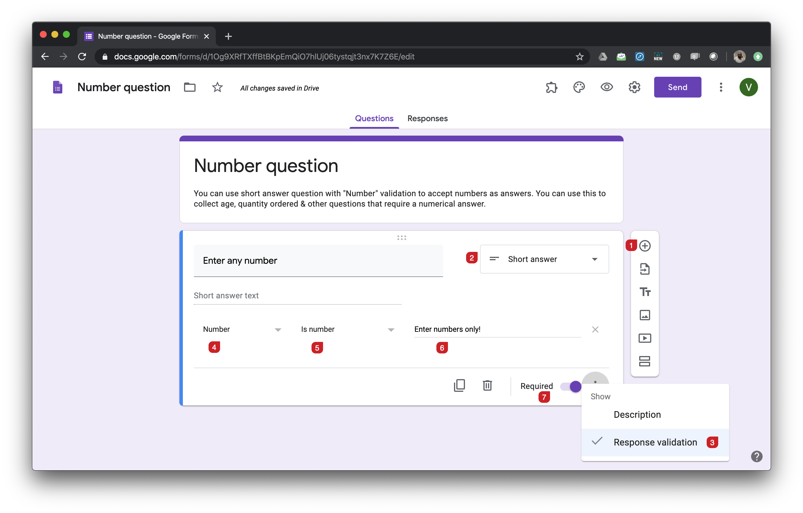Click the Send button
Image resolution: width=803 pixels, height=513 pixels.
tap(677, 87)
